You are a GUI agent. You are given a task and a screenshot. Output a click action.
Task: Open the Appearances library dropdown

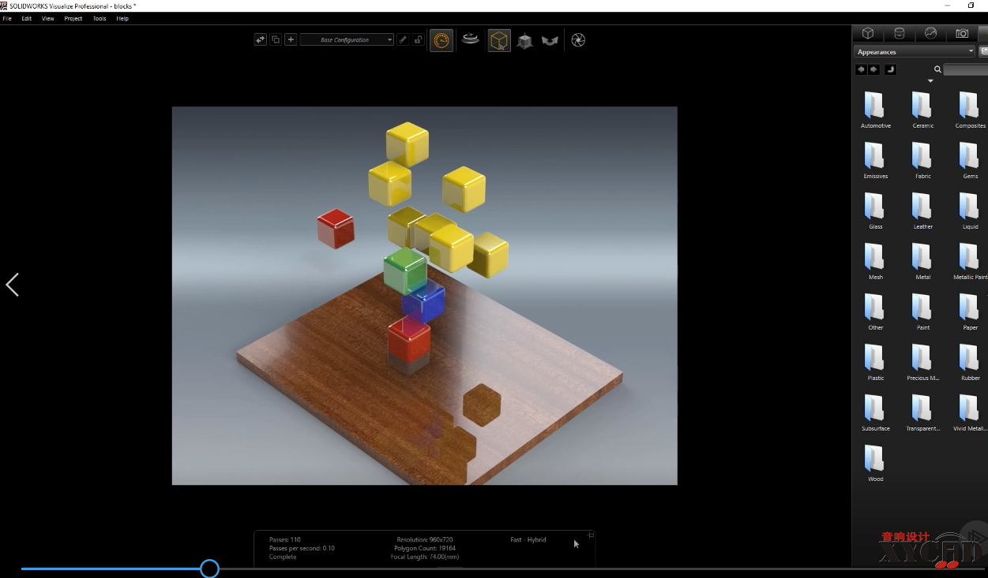point(915,52)
